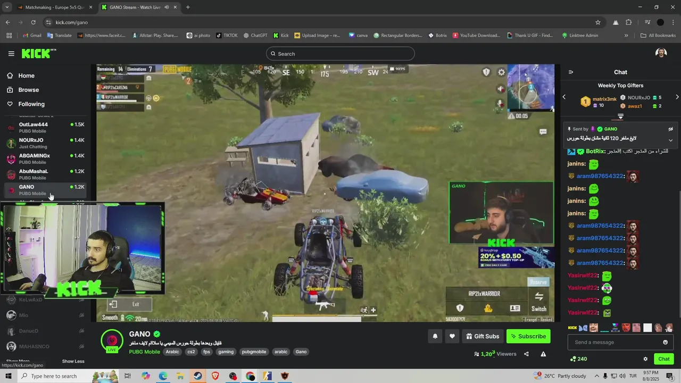Open the ChatGPT bookmark
Image resolution: width=681 pixels, height=383 pixels.
point(255,36)
